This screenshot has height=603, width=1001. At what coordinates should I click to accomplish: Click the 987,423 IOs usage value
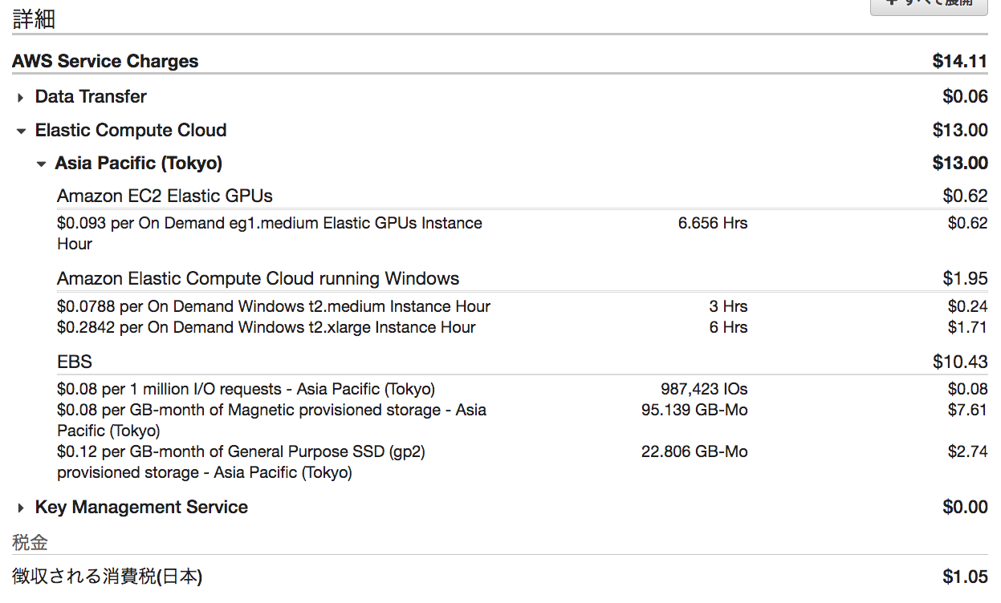click(704, 390)
